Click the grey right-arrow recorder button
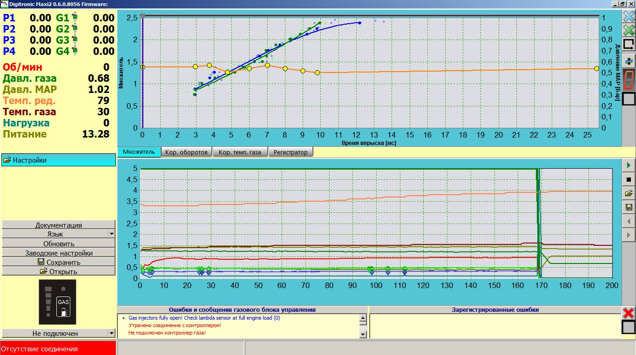The height and width of the screenshot is (355, 636). (629, 236)
